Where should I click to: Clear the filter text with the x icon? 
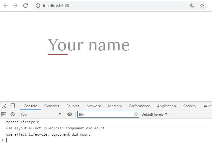(x=136, y=114)
